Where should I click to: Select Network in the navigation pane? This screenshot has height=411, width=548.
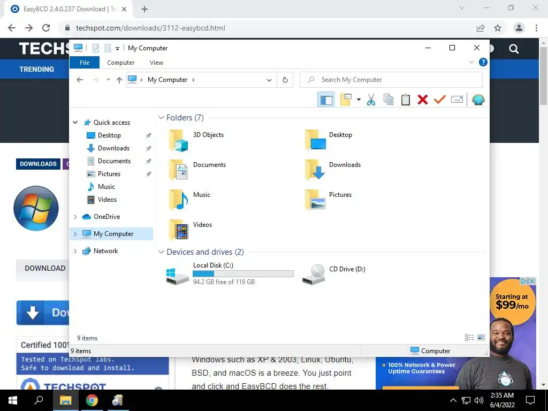click(x=105, y=251)
